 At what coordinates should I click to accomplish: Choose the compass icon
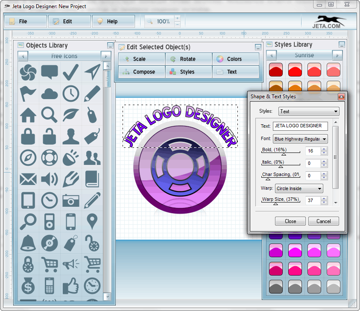click(28, 158)
